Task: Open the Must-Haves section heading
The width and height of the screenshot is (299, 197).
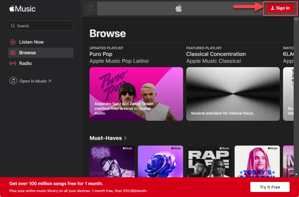Action: coord(106,138)
